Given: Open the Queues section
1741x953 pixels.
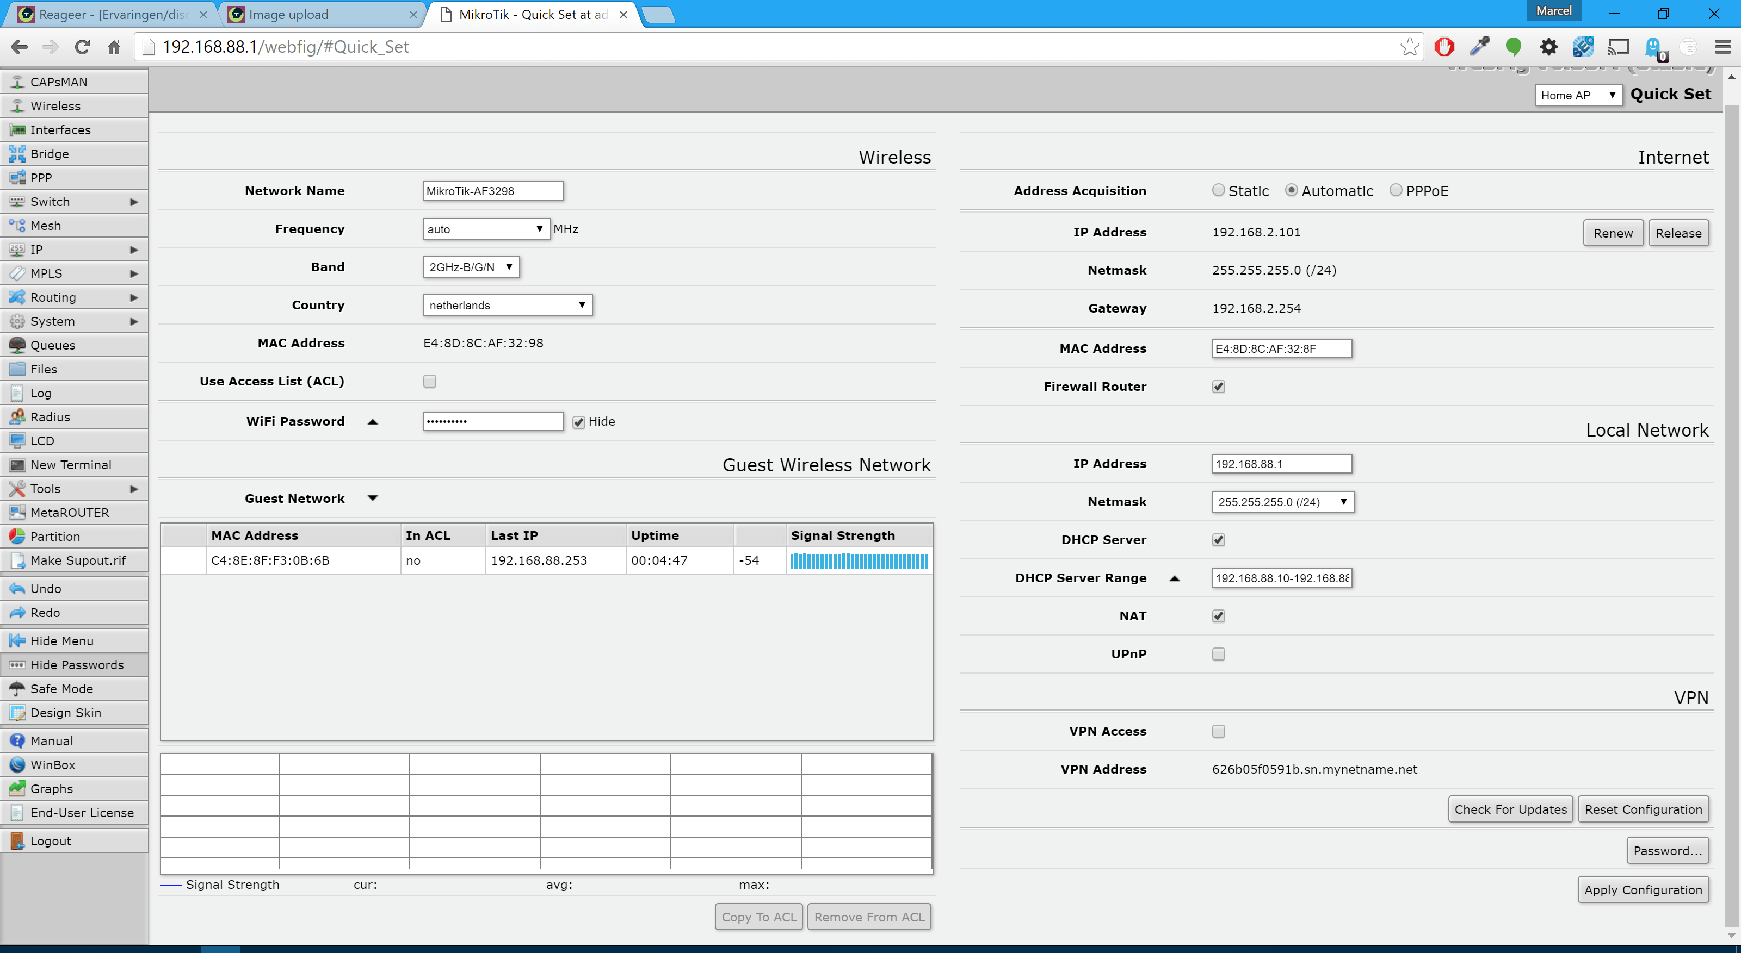Looking at the screenshot, I should [75, 345].
